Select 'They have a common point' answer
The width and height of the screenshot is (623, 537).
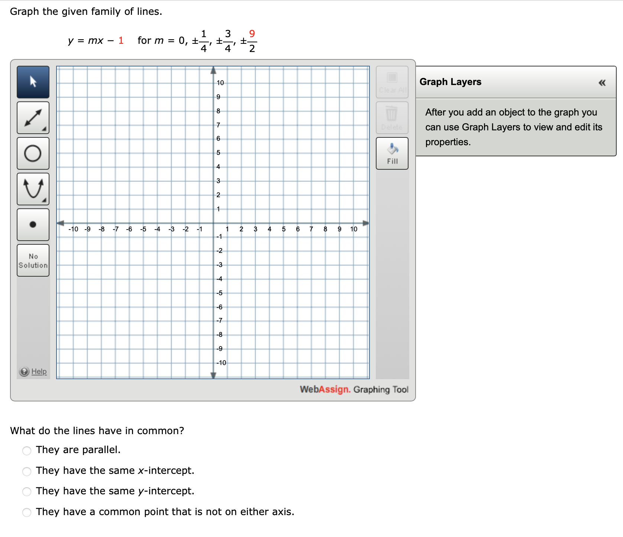[26, 512]
